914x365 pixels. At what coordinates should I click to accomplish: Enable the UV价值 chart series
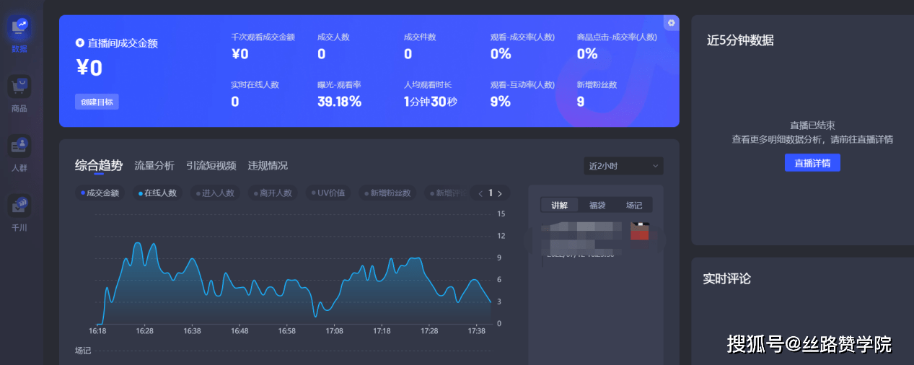pyautogui.click(x=328, y=193)
